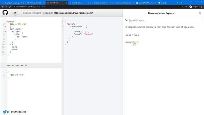The image size is (204, 115).
Task: Click the address bar URL
Action: click(x=31, y=7)
